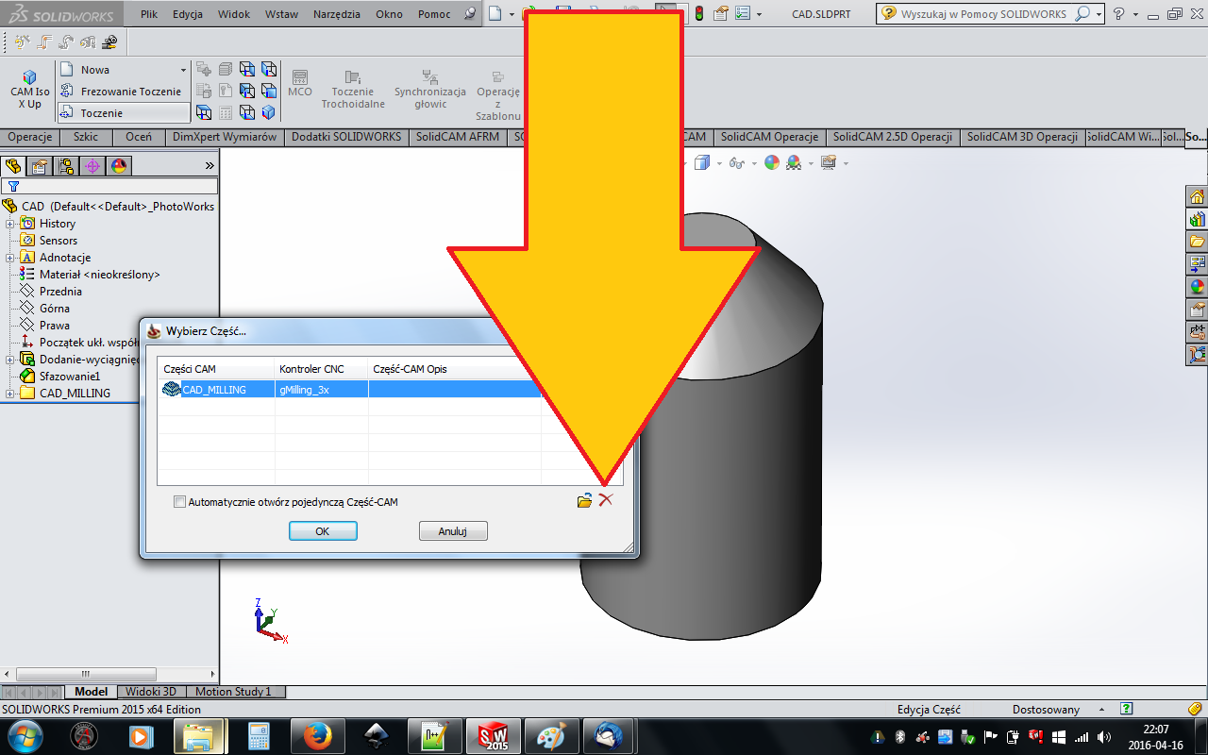1208x755 pixels.
Task: Open the PropertyManager tab icon
Action: pyautogui.click(x=40, y=166)
